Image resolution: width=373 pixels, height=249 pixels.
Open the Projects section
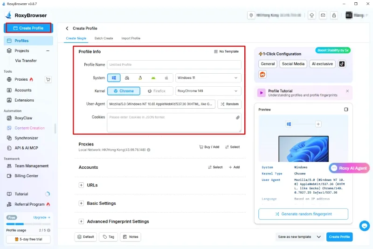(x=21, y=51)
